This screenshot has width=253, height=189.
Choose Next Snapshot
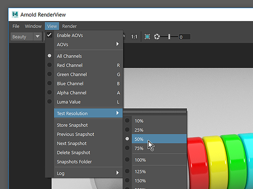[x=89, y=143]
